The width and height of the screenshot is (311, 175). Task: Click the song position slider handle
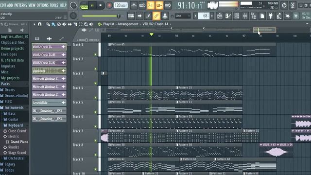119,16
